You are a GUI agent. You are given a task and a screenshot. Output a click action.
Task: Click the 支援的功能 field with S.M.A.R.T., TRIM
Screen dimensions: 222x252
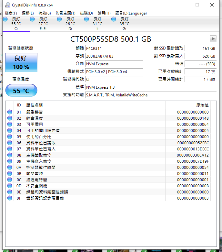click(151, 95)
